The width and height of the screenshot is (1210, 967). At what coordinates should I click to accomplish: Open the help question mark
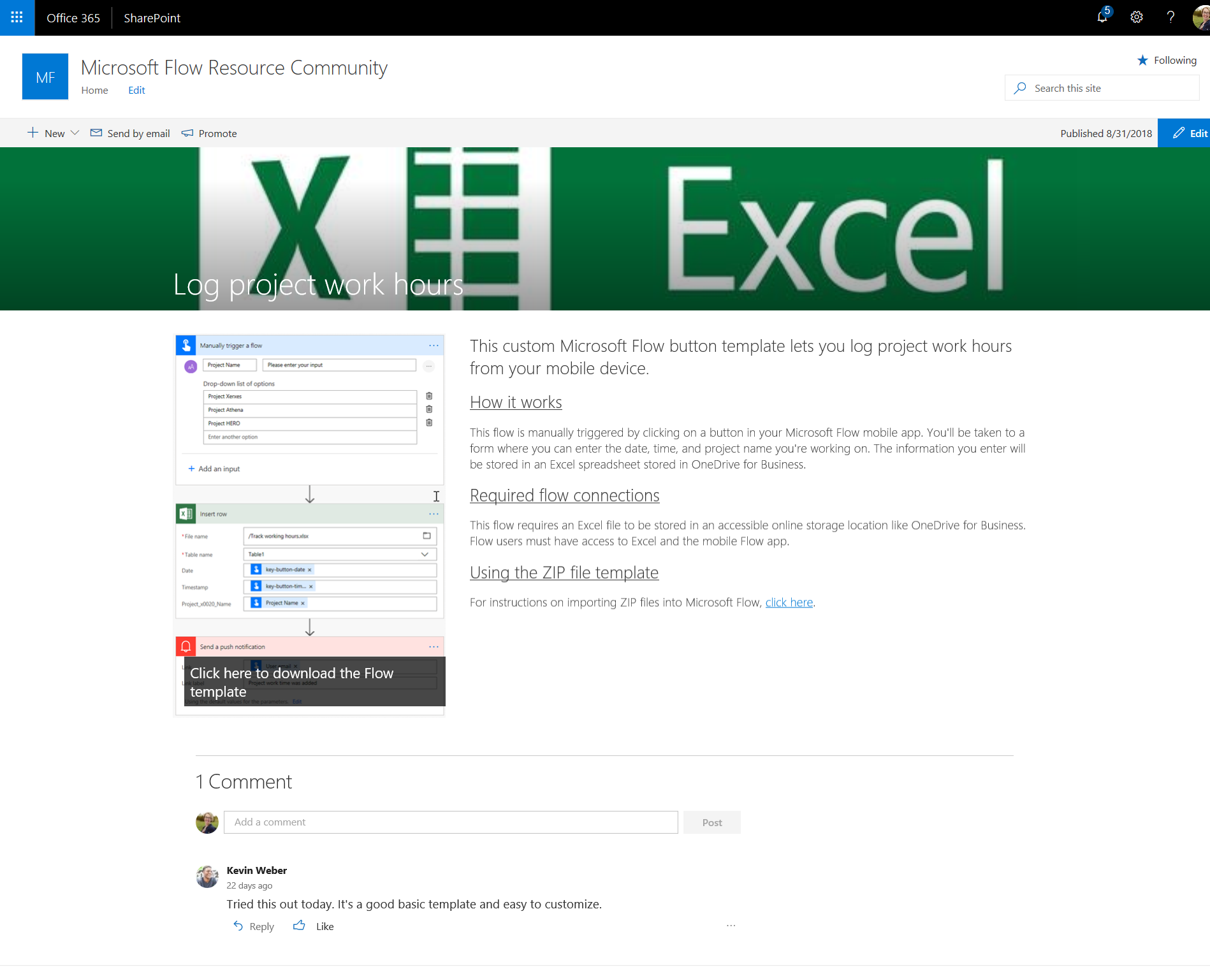tap(1170, 18)
